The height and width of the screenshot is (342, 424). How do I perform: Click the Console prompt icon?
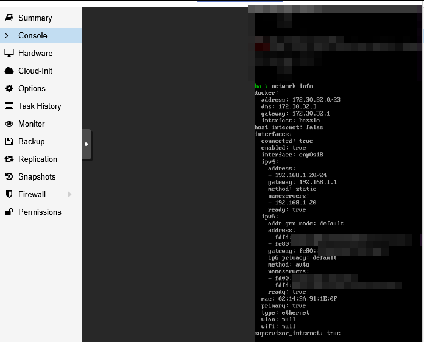9,36
